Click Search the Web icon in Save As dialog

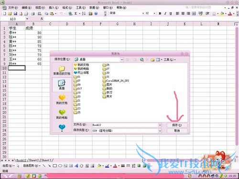[141, 60]
